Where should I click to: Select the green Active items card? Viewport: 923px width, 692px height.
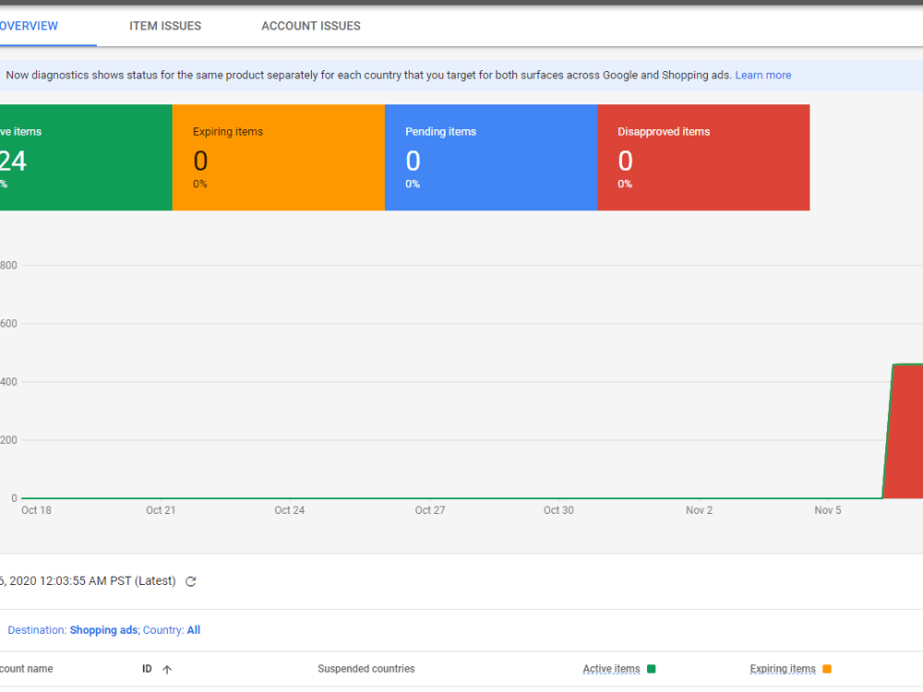tap(86, 158)
